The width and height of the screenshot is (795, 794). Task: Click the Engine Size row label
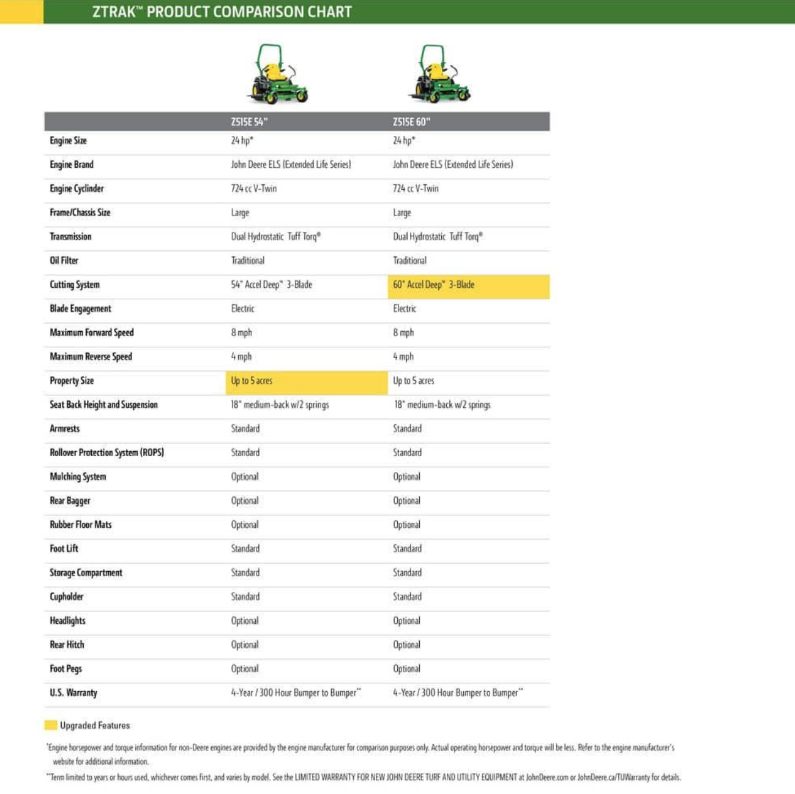pyautogui.click(x=69, y=141)
